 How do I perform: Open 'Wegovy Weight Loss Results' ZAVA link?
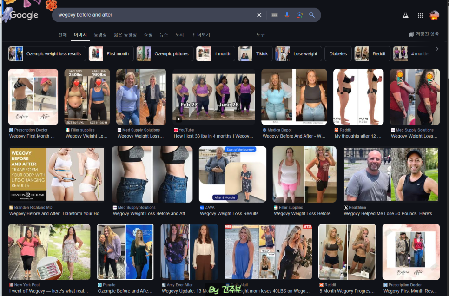click(x=231, y=214)
